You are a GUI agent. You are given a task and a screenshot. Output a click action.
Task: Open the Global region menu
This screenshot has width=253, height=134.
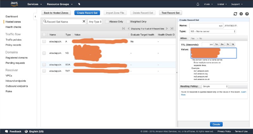pos(222,4)
